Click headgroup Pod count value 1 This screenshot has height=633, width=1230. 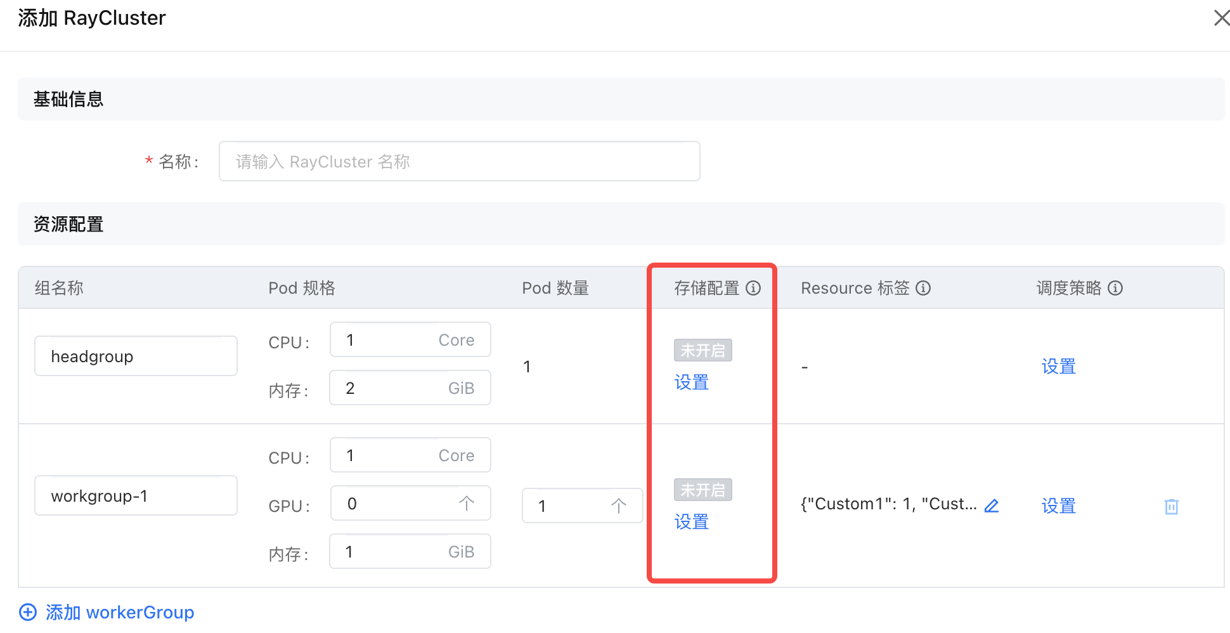(527, 367)
